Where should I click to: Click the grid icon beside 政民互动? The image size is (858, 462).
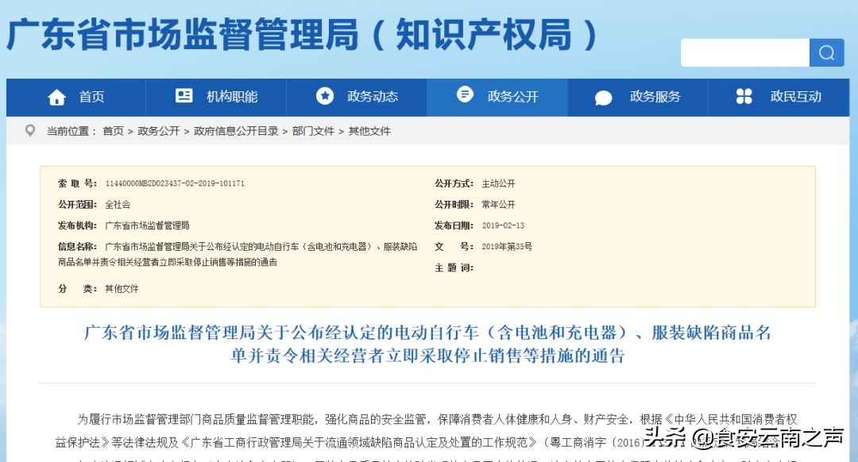(x=744, y=96)
